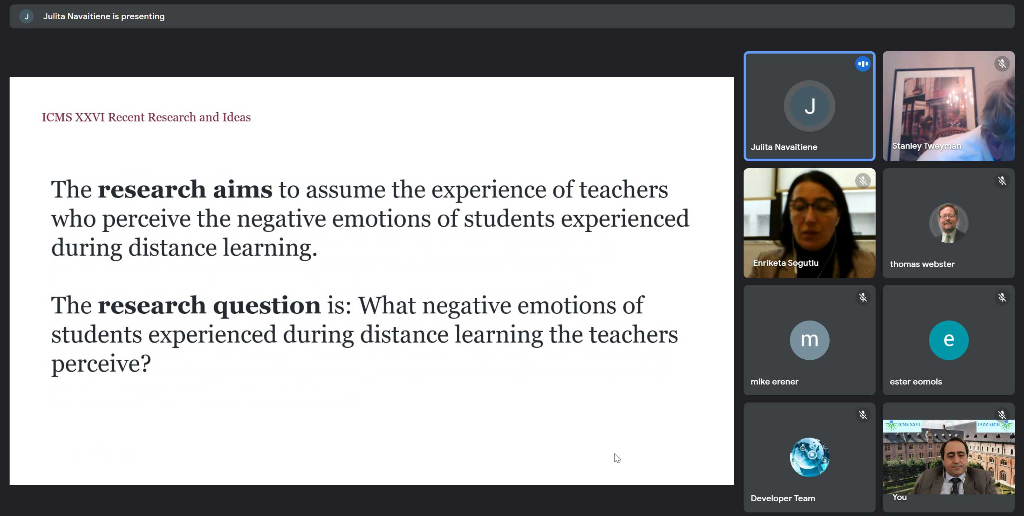This screenshot has height=516, width=1024.
Task: Click thomas webster's muted mic icon
Action: tap(1002, 181)
